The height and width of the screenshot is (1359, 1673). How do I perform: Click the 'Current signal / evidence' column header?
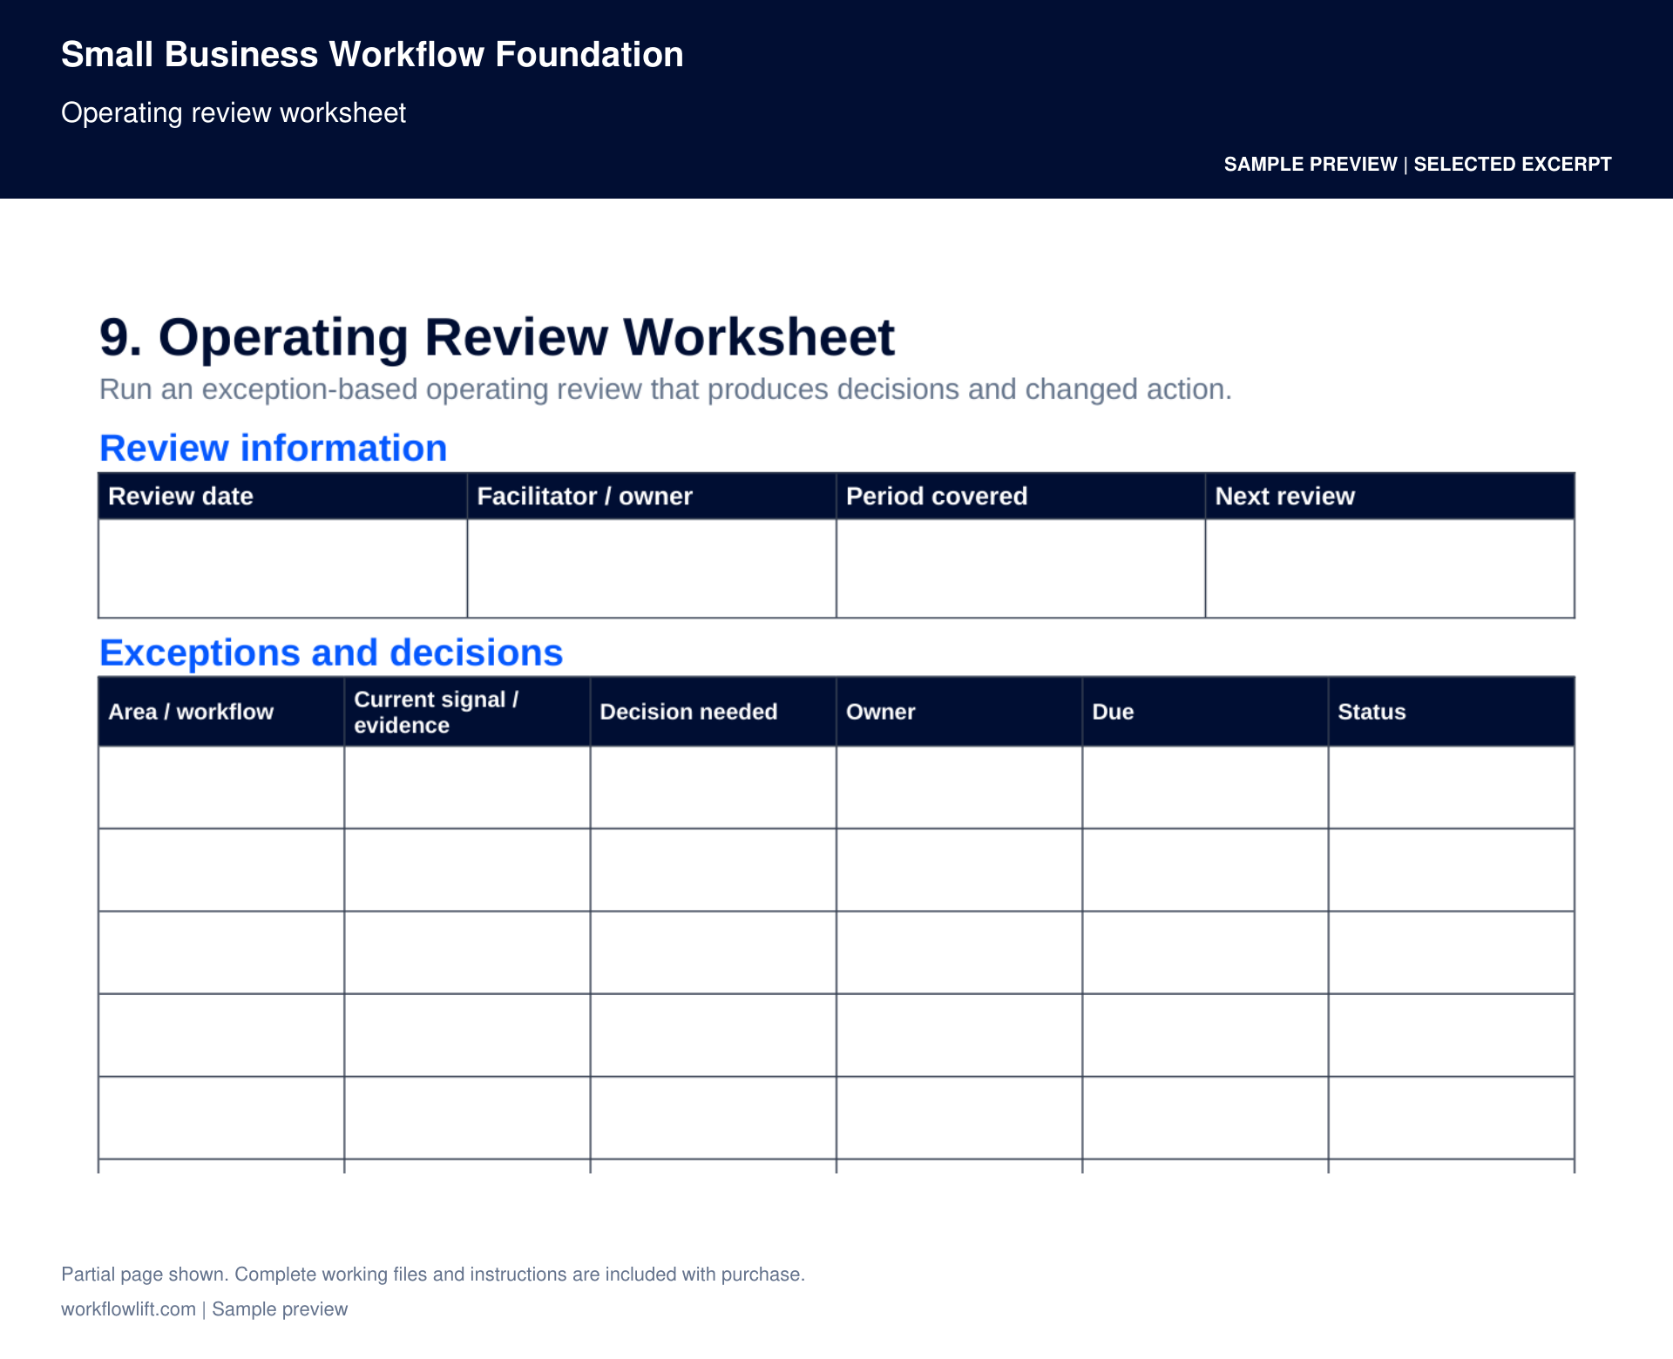467,712
